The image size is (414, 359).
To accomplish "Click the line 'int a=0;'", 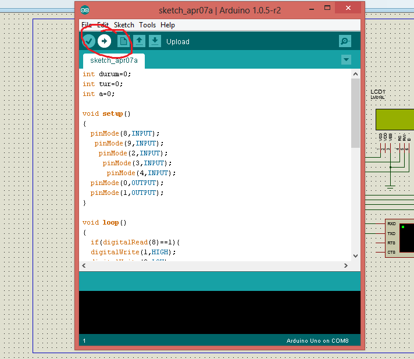I will [98, 94].
